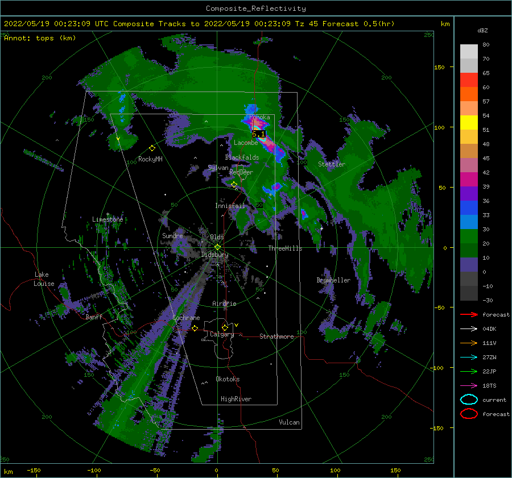Click the yellow diamond marker above Calgary
Screen dimensions: 512x478
[225, 327]
